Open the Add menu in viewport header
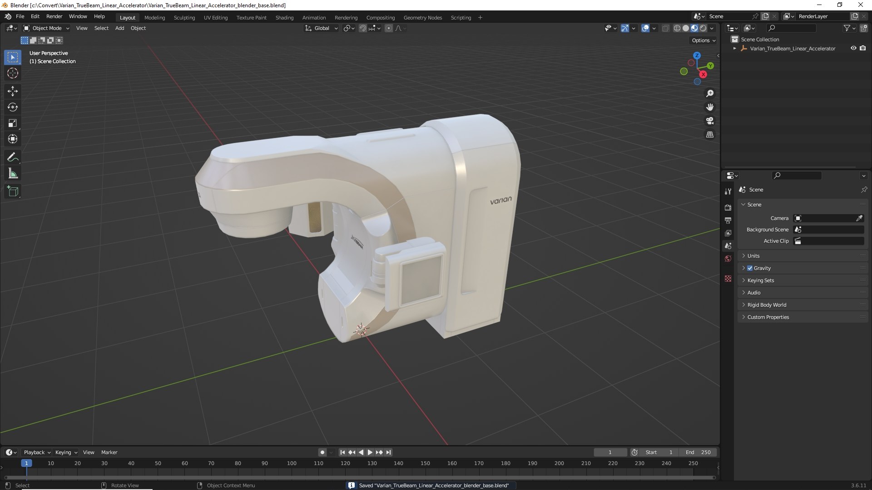The width and height of the screenshot is (872, 490). tap(119, 28)
